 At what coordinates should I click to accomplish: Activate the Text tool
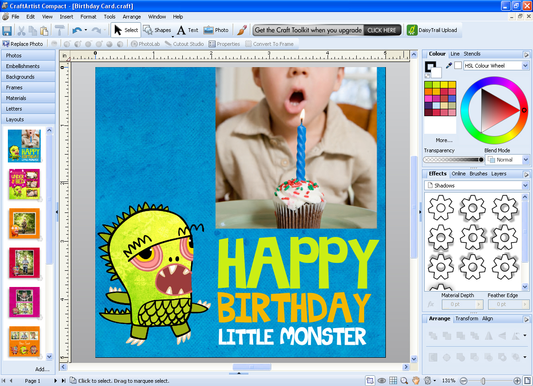tap(188, 30)
